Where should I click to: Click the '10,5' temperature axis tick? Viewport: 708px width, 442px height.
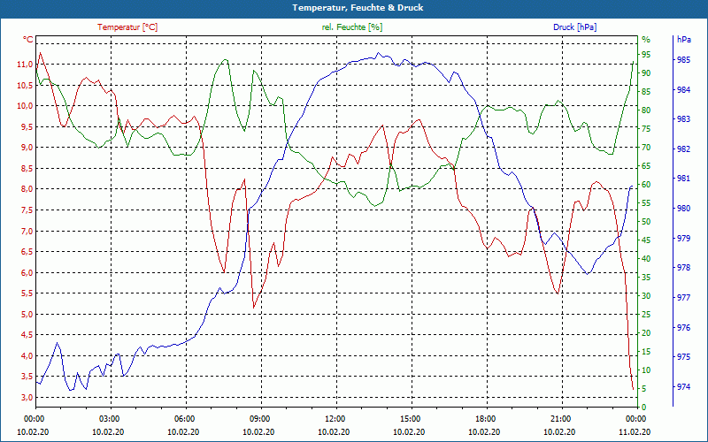pos(25,85)
